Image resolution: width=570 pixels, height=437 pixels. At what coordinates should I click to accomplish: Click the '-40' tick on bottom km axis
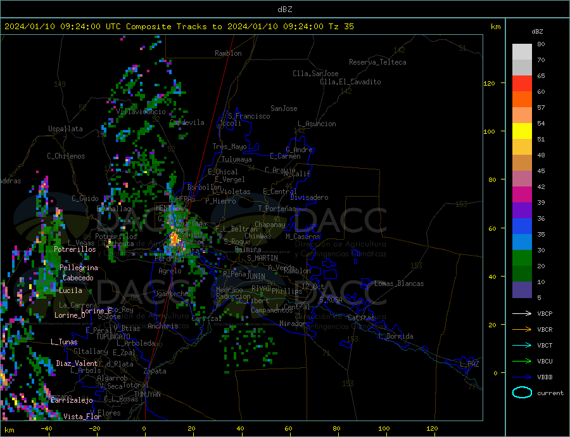tap(46, 429)
